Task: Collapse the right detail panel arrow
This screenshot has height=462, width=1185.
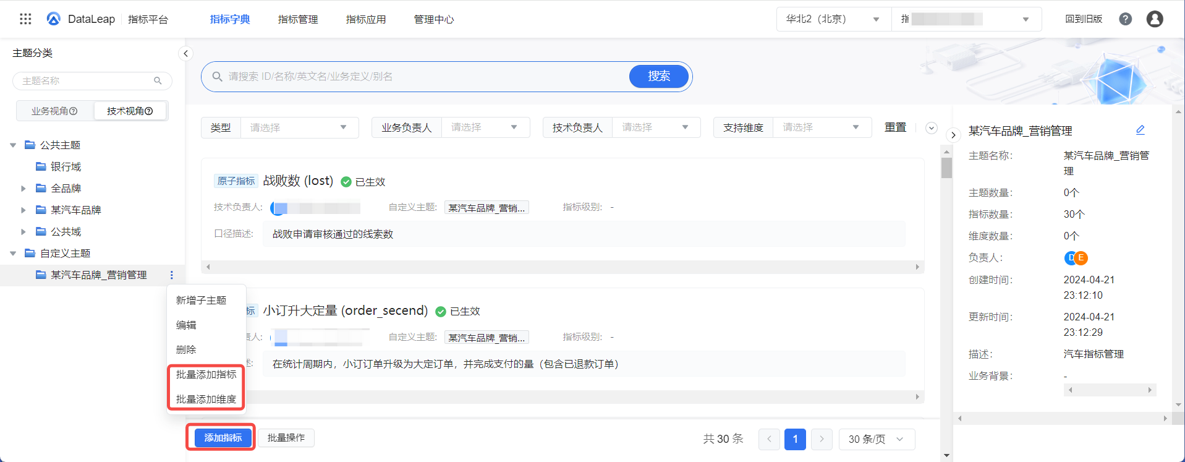Action: pyautogui.click(x=953, y=135)
